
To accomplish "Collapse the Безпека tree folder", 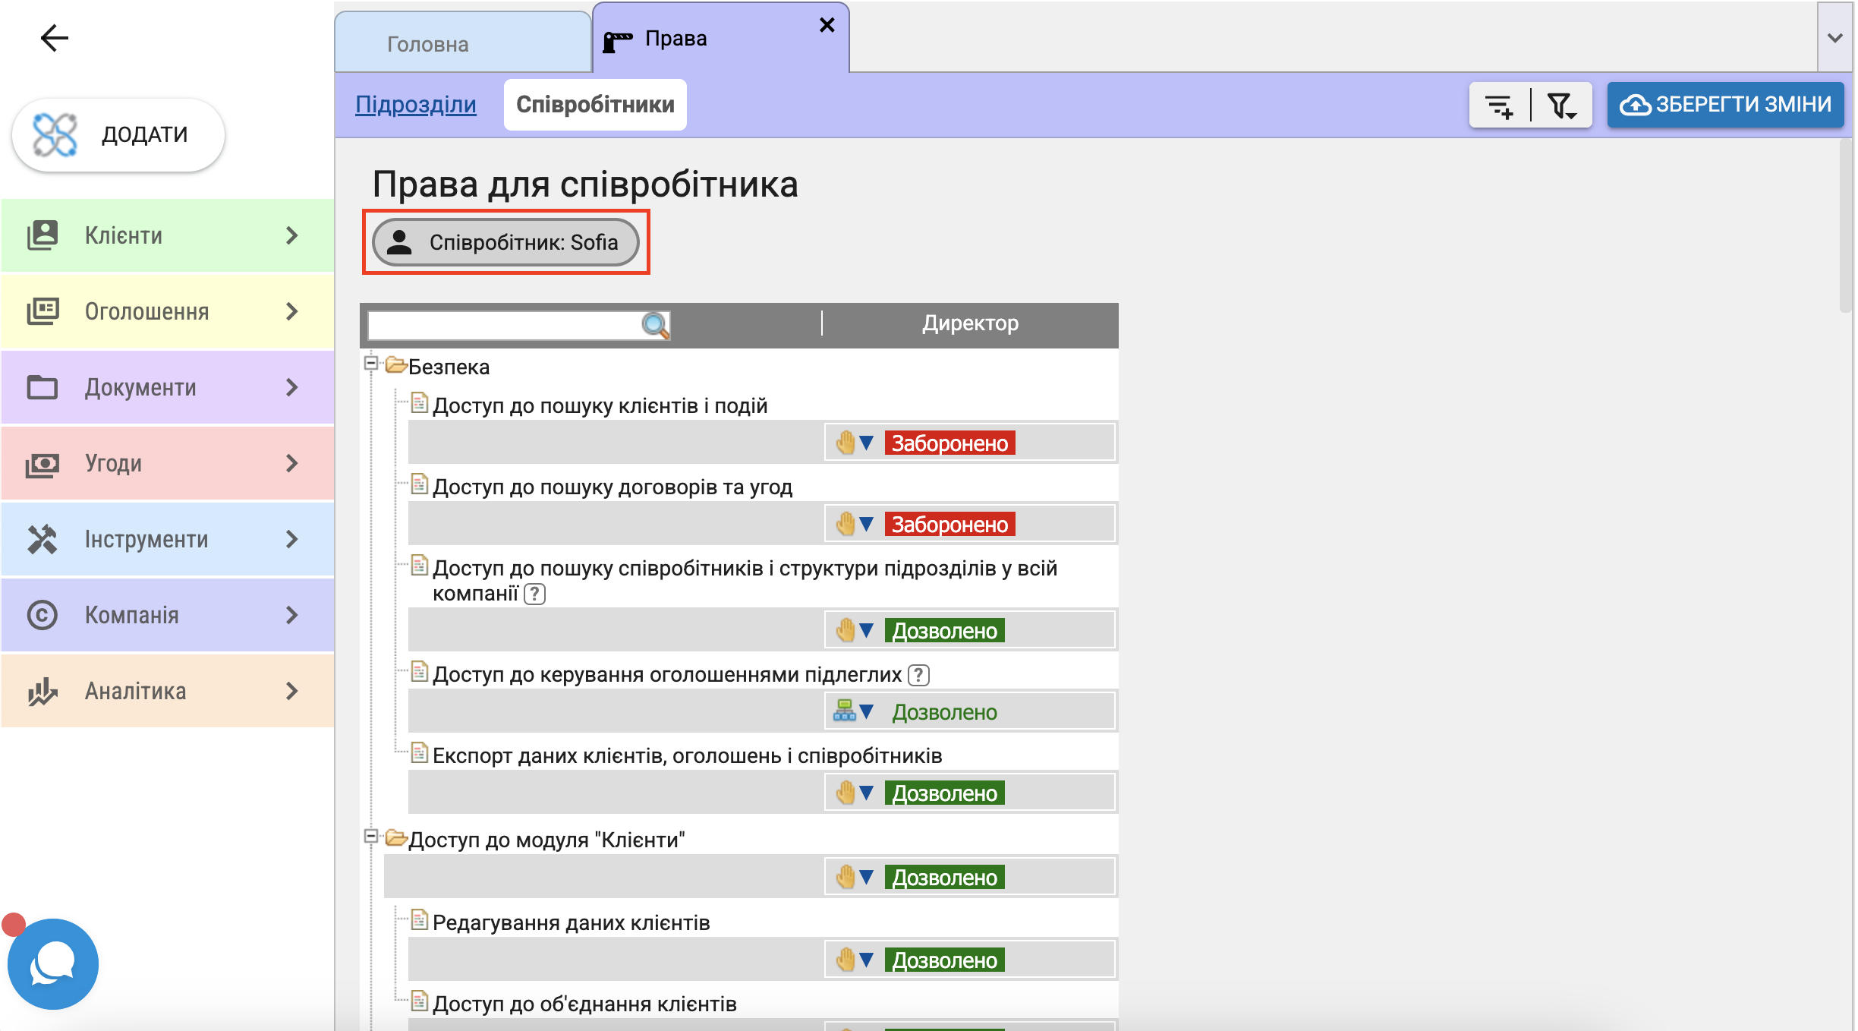I will tap(371, 363).
